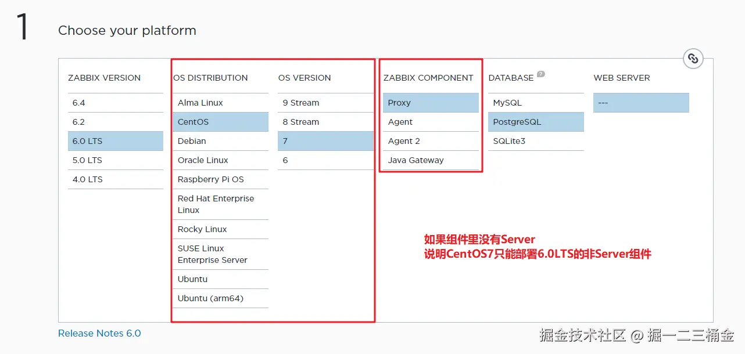The width and height of the screenshot is (745, 354).
Task: Pick the Java Gateway component
Action: point(431,160)
